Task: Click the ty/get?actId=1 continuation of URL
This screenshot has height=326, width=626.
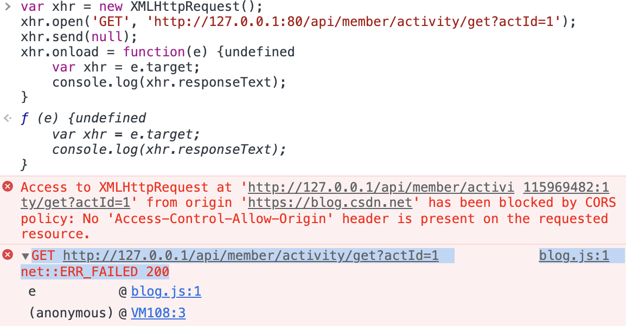Action: coord(75,203)
